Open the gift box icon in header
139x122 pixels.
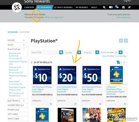tap(123, 7)
